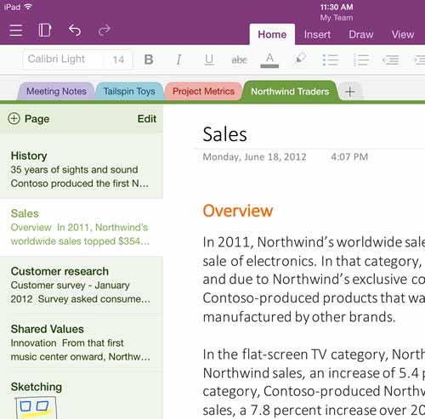The image size is (425, 419).
Task: Click paragraph starting 'In 2011, Northwind's'
Action: point(314,280)
